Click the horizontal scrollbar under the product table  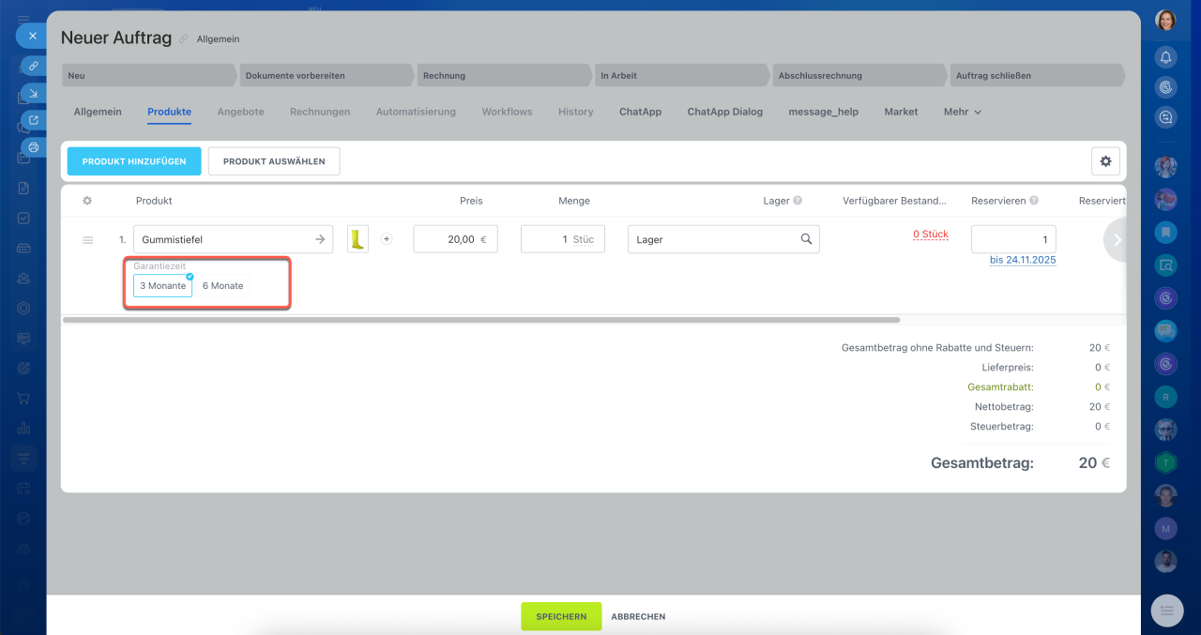[x=480, y=320]
